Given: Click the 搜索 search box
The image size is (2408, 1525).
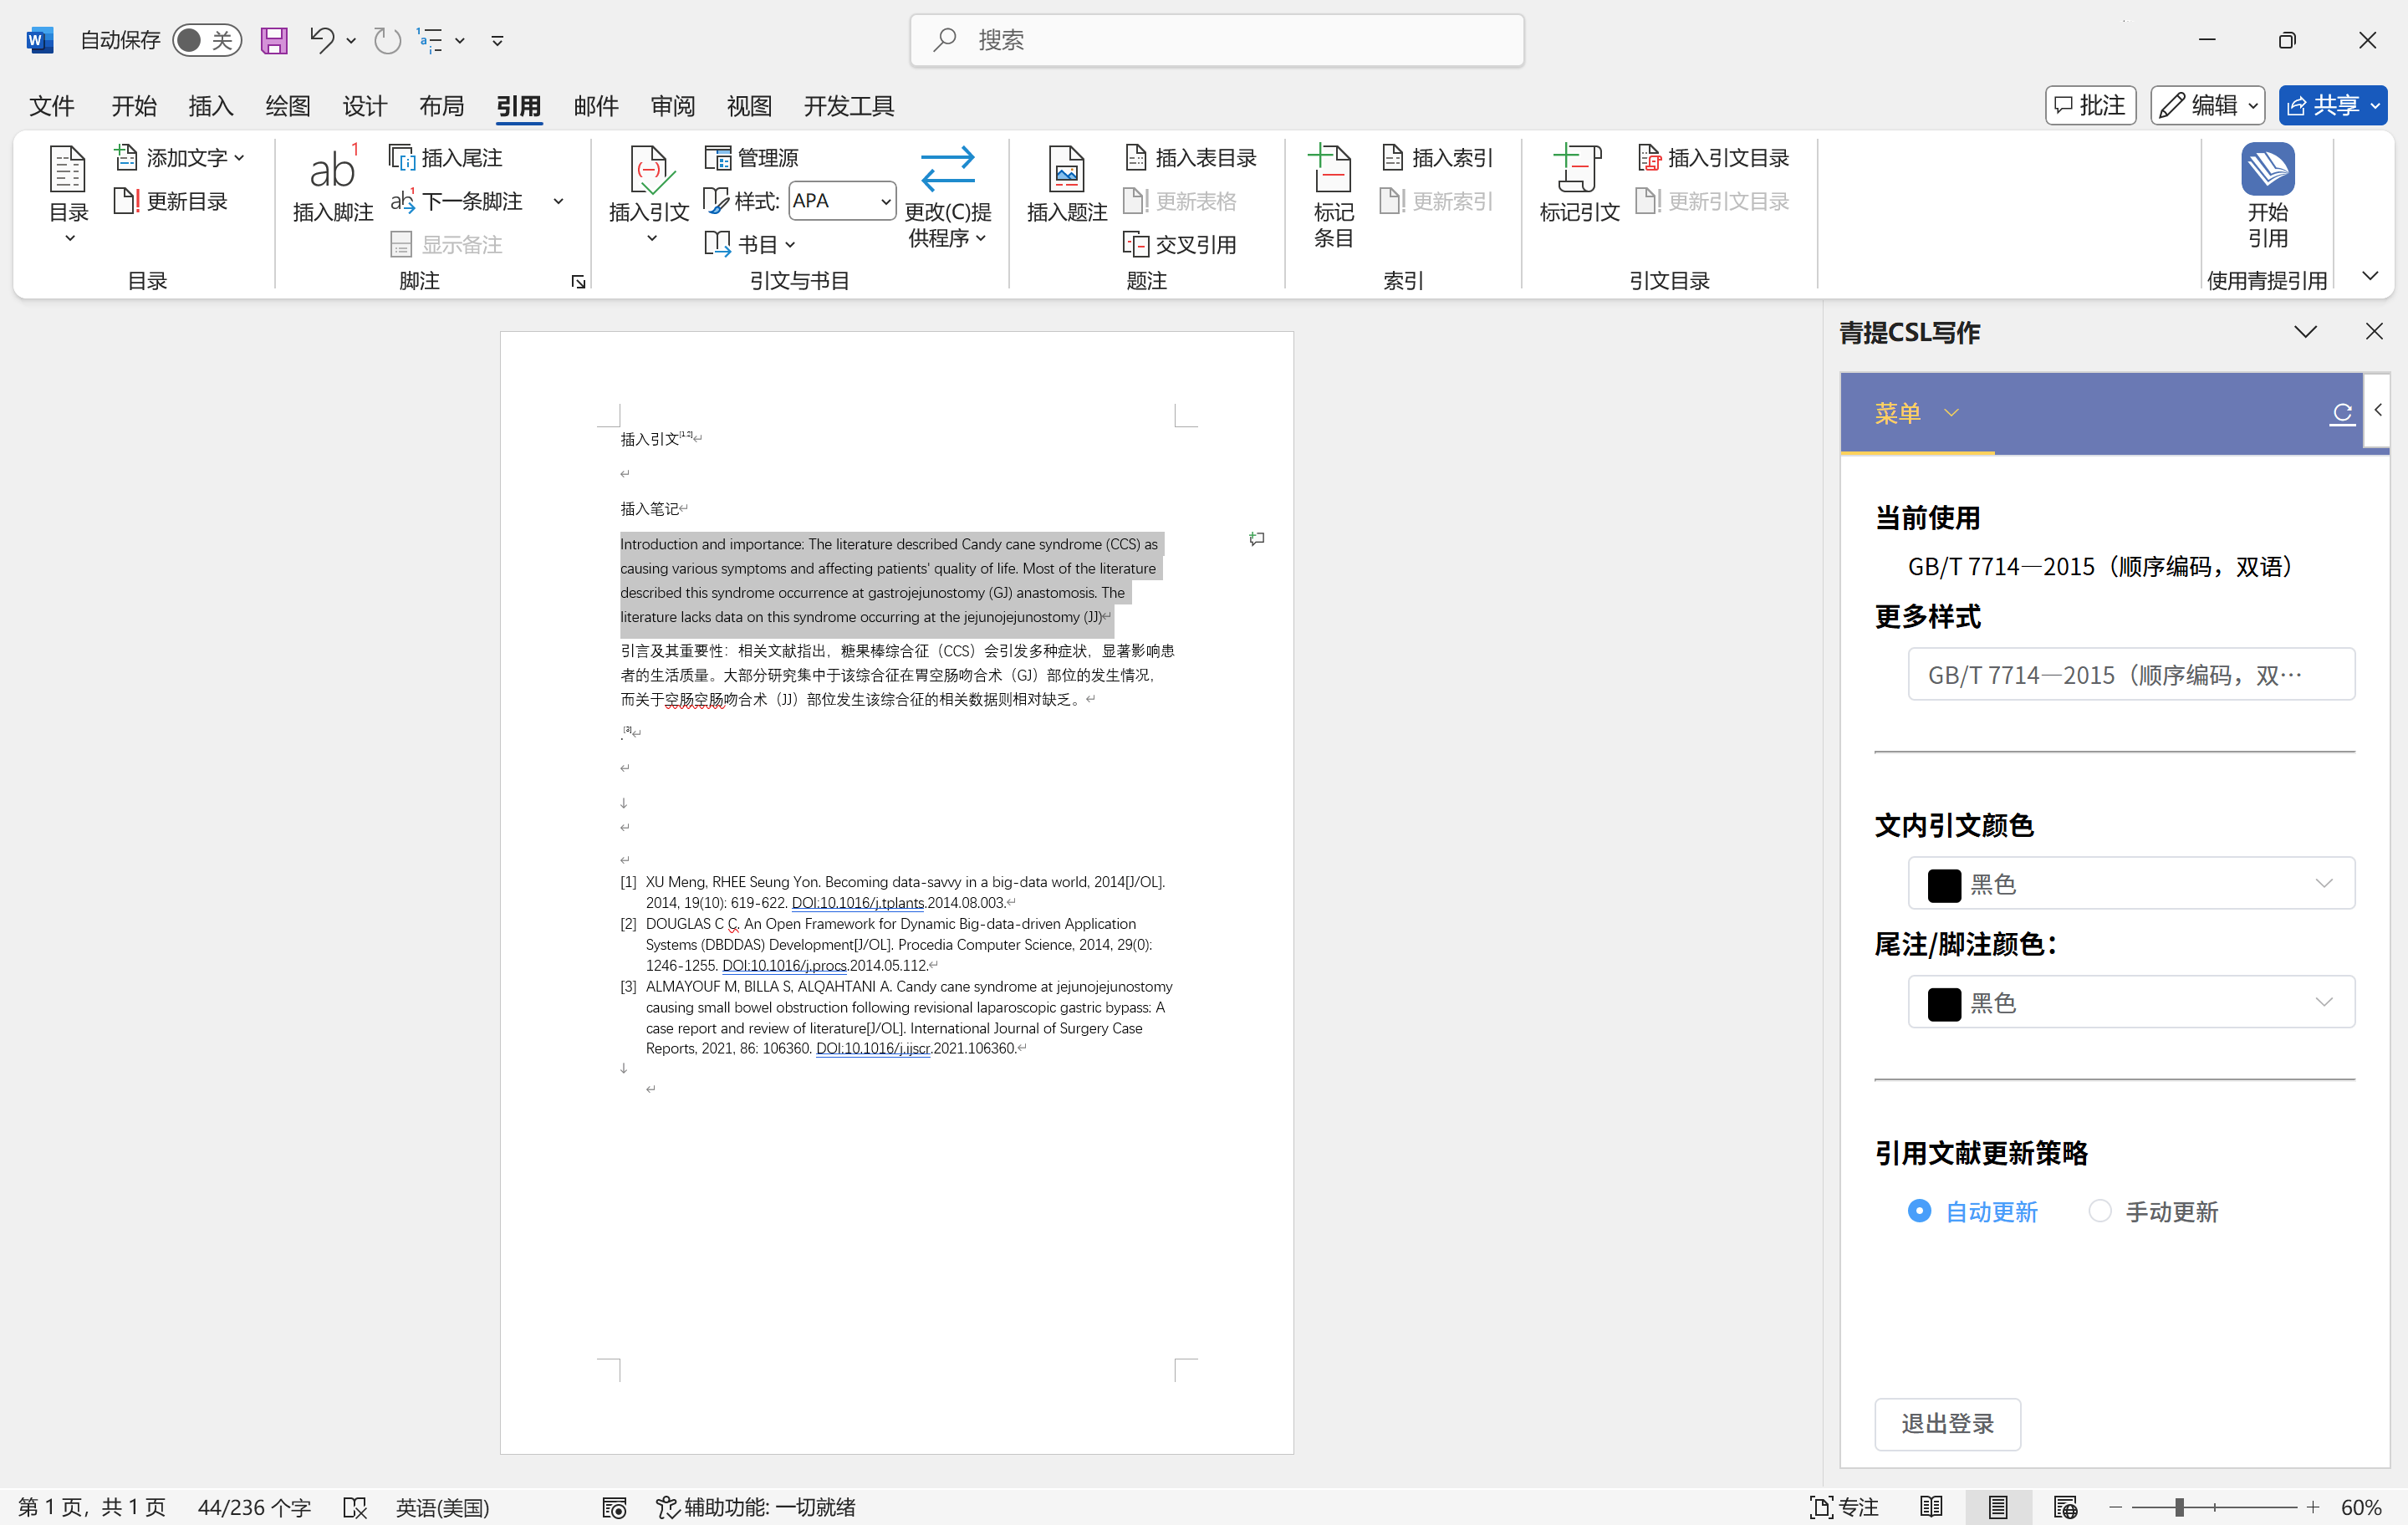Looking at the screenshot, I should (x=1216, y=40).
